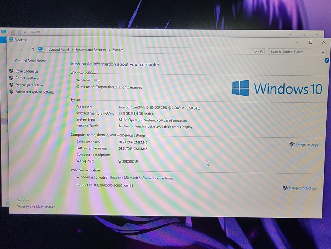Select the '32,0 GB (31,9 GB usable)' value
The height and width of the screenshot is (249, 331).
(136, 114)
